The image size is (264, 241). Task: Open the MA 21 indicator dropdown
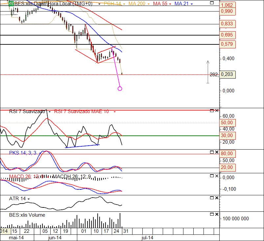coord(192,4)
